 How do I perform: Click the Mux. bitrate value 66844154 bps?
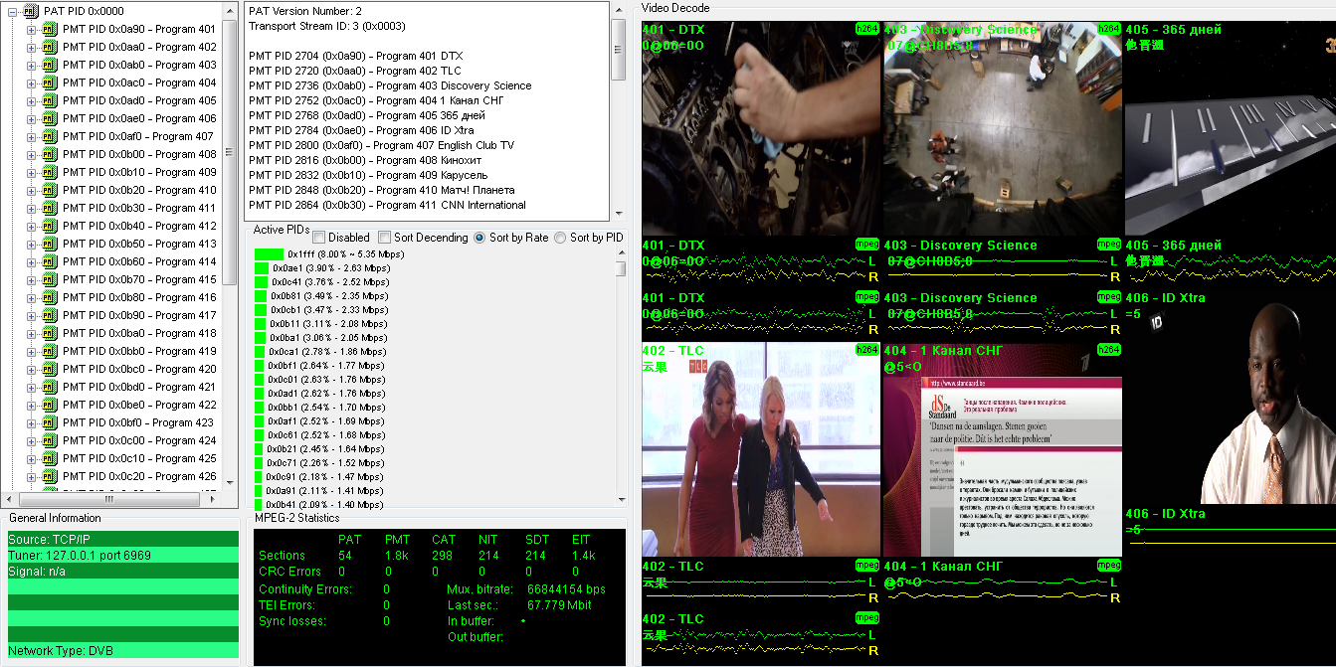[566, 588]
